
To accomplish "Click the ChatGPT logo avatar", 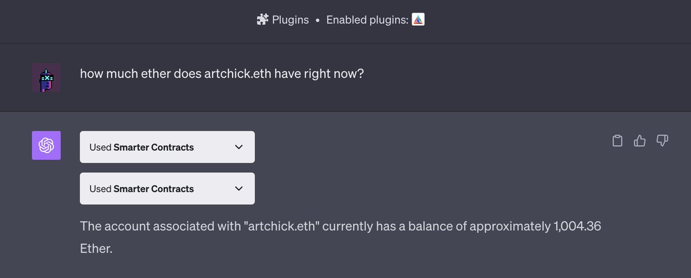I will point(46,146).
